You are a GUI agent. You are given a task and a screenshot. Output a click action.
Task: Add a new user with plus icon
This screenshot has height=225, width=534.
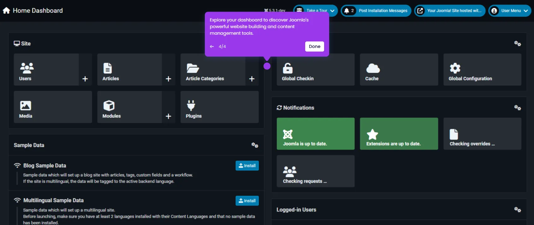point(85,79)
